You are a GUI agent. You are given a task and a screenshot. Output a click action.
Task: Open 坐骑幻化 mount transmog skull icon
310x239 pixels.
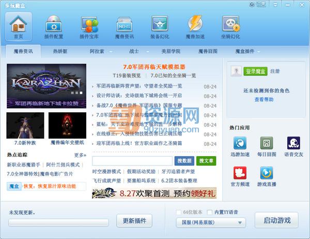click(230, 27)
